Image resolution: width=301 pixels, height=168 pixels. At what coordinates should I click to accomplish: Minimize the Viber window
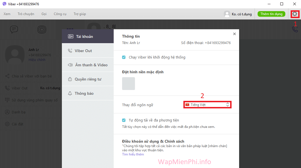pyautogui.click(x=269, y=4)
